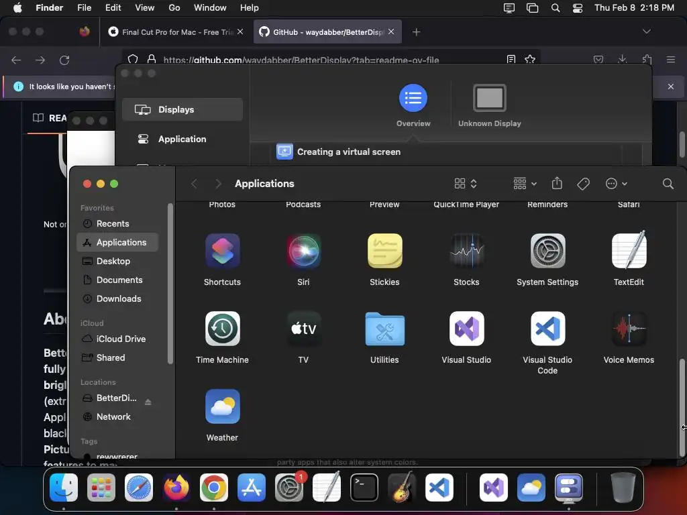
Task: Open the Utilities folder
Action: (384, 329)
